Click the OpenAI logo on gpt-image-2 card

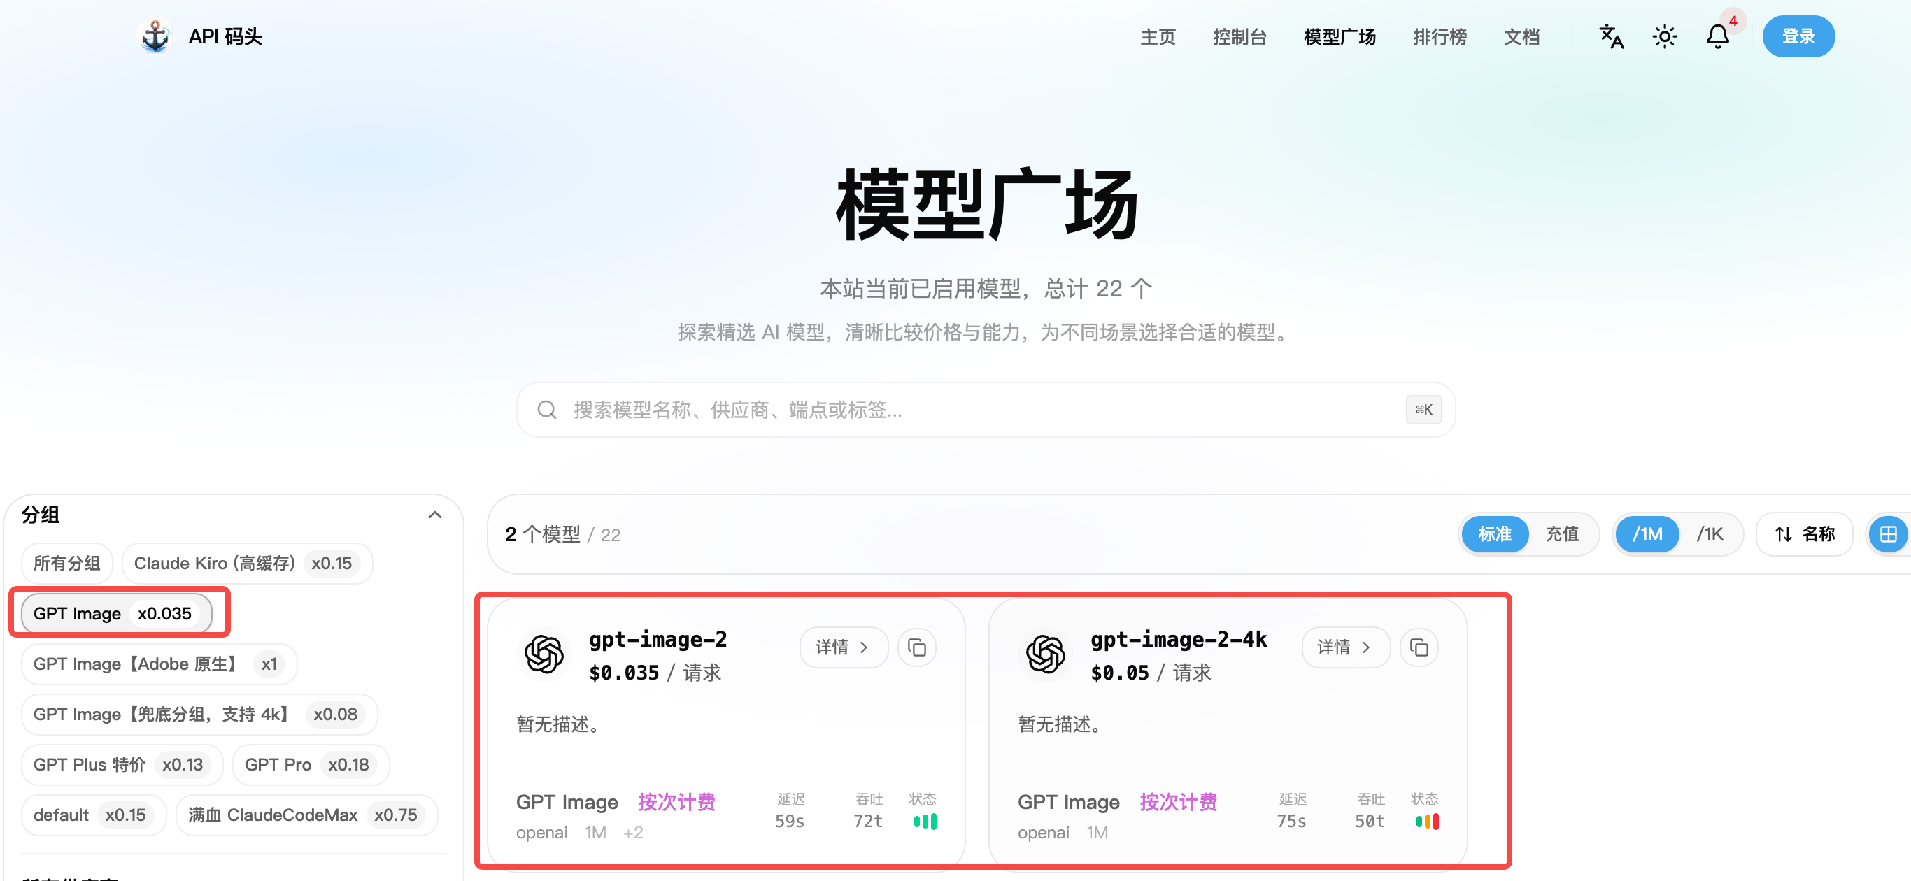(544, 654)
